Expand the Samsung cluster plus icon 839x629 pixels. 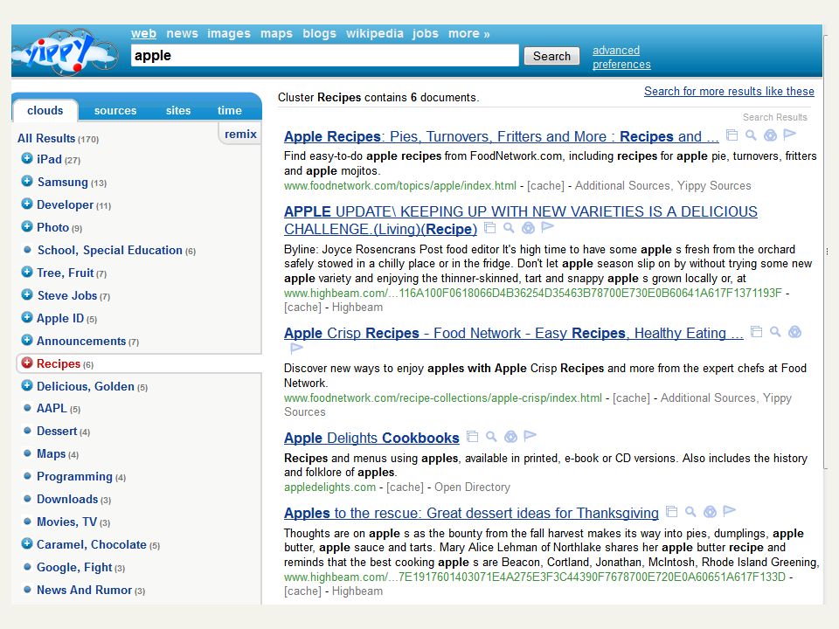pos(27,181)
